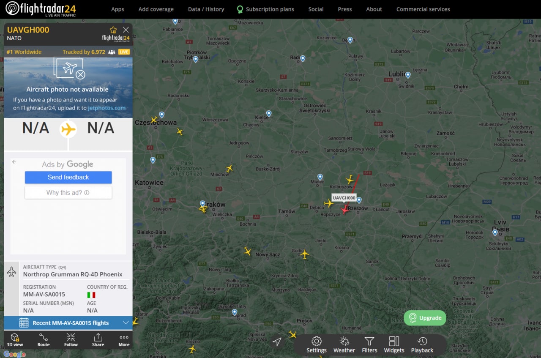Image resolution: width=541 pixels, height=358 pixels.
Task: Expand Recent MM-AV-SA0015 flights
Action: 68,323
